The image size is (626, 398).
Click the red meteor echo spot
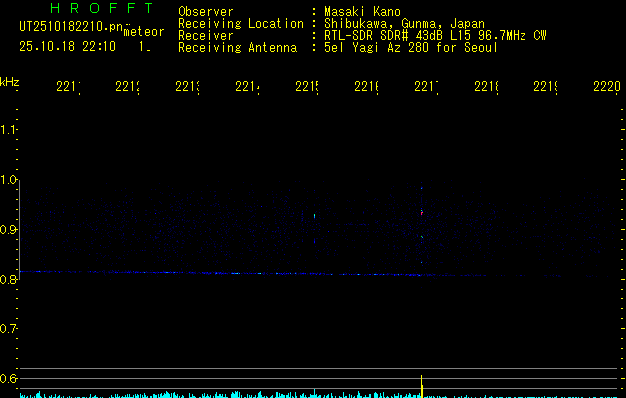point(422,213)
